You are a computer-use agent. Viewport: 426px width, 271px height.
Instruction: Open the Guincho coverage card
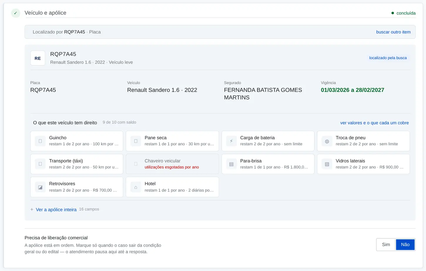tap(77, 141)
